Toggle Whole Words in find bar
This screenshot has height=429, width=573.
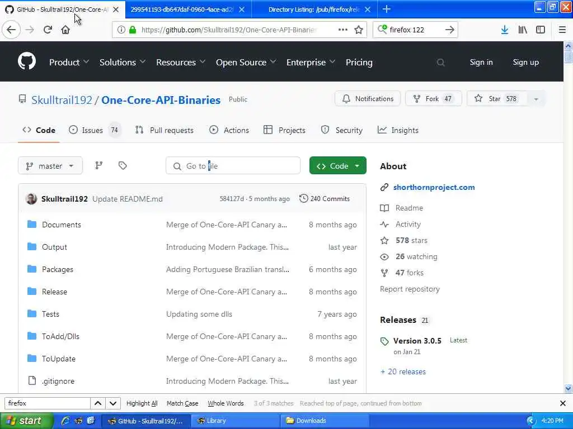(226, 403)
